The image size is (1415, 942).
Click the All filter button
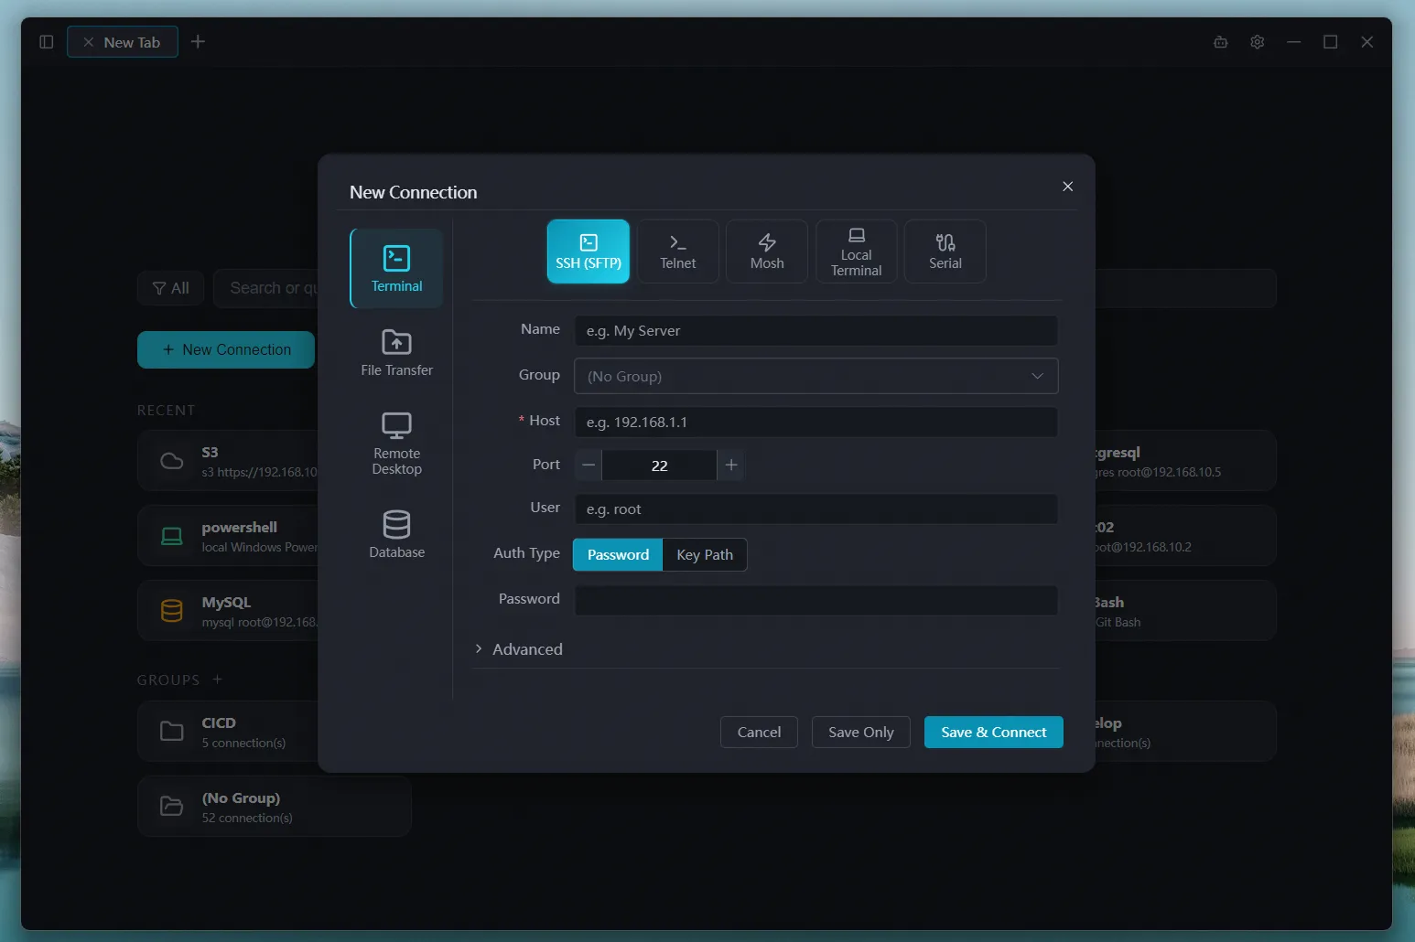[x=171, y=288]
